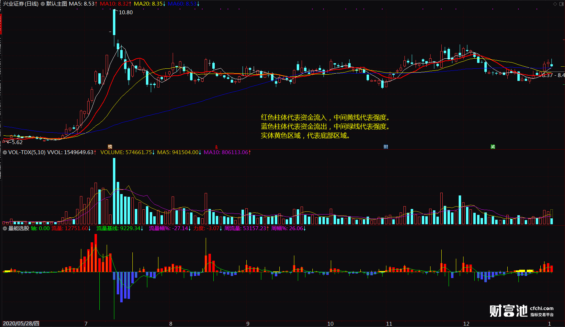Viewport: 565px width, 327px height.
Task: Click the month 12 marker on time axis
Action: click(x=466, y=324)
